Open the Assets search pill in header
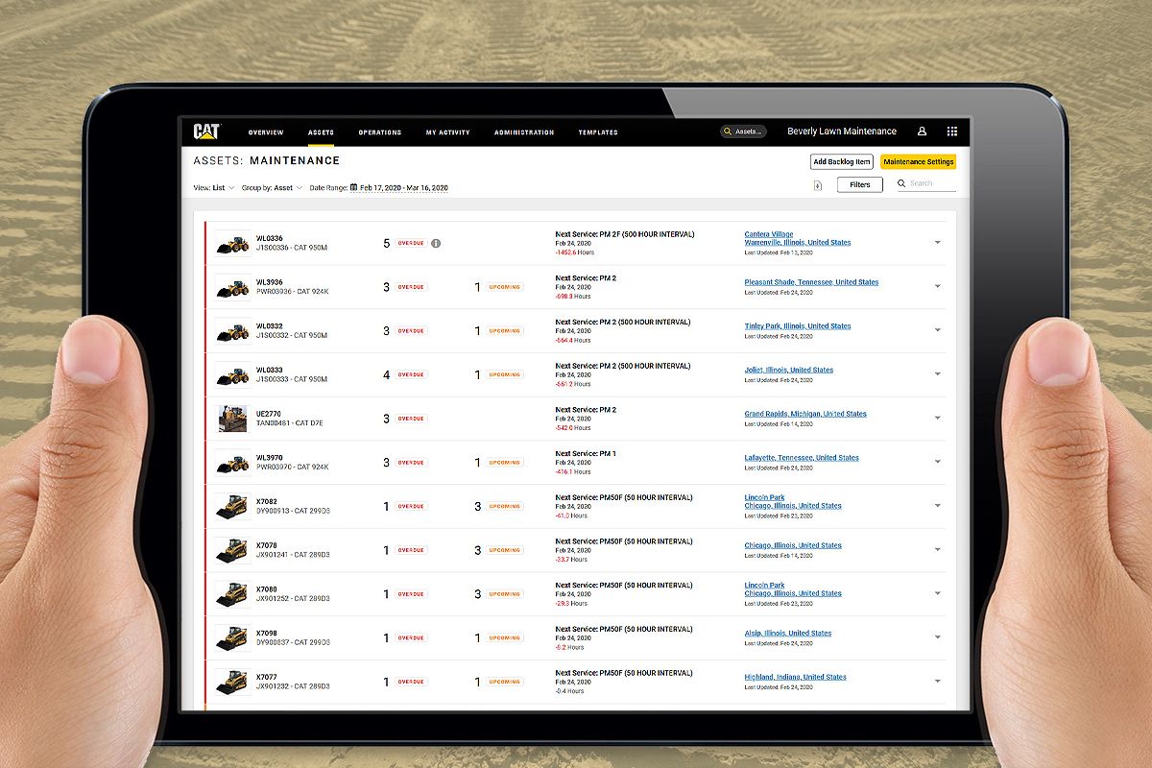This screenshot has height=768, width=1152. click(744, 132)
